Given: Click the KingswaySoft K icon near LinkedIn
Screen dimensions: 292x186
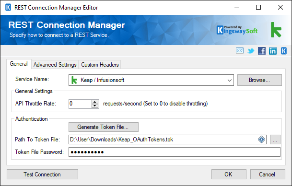Looking at the screenshot, I should (284, 51).
